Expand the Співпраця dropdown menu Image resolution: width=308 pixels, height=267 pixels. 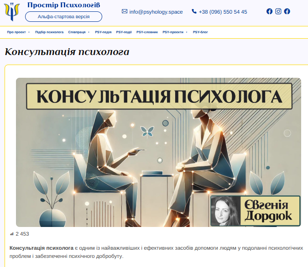click(79, 32)
